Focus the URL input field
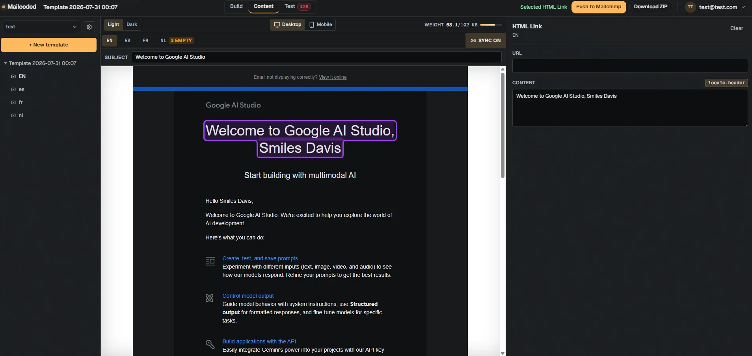 tap(630, 66)
